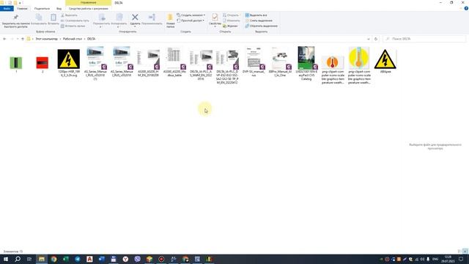Select yellow-circle thermometer png-clipart file
The image size is (469, 264).
pos(359,65)
